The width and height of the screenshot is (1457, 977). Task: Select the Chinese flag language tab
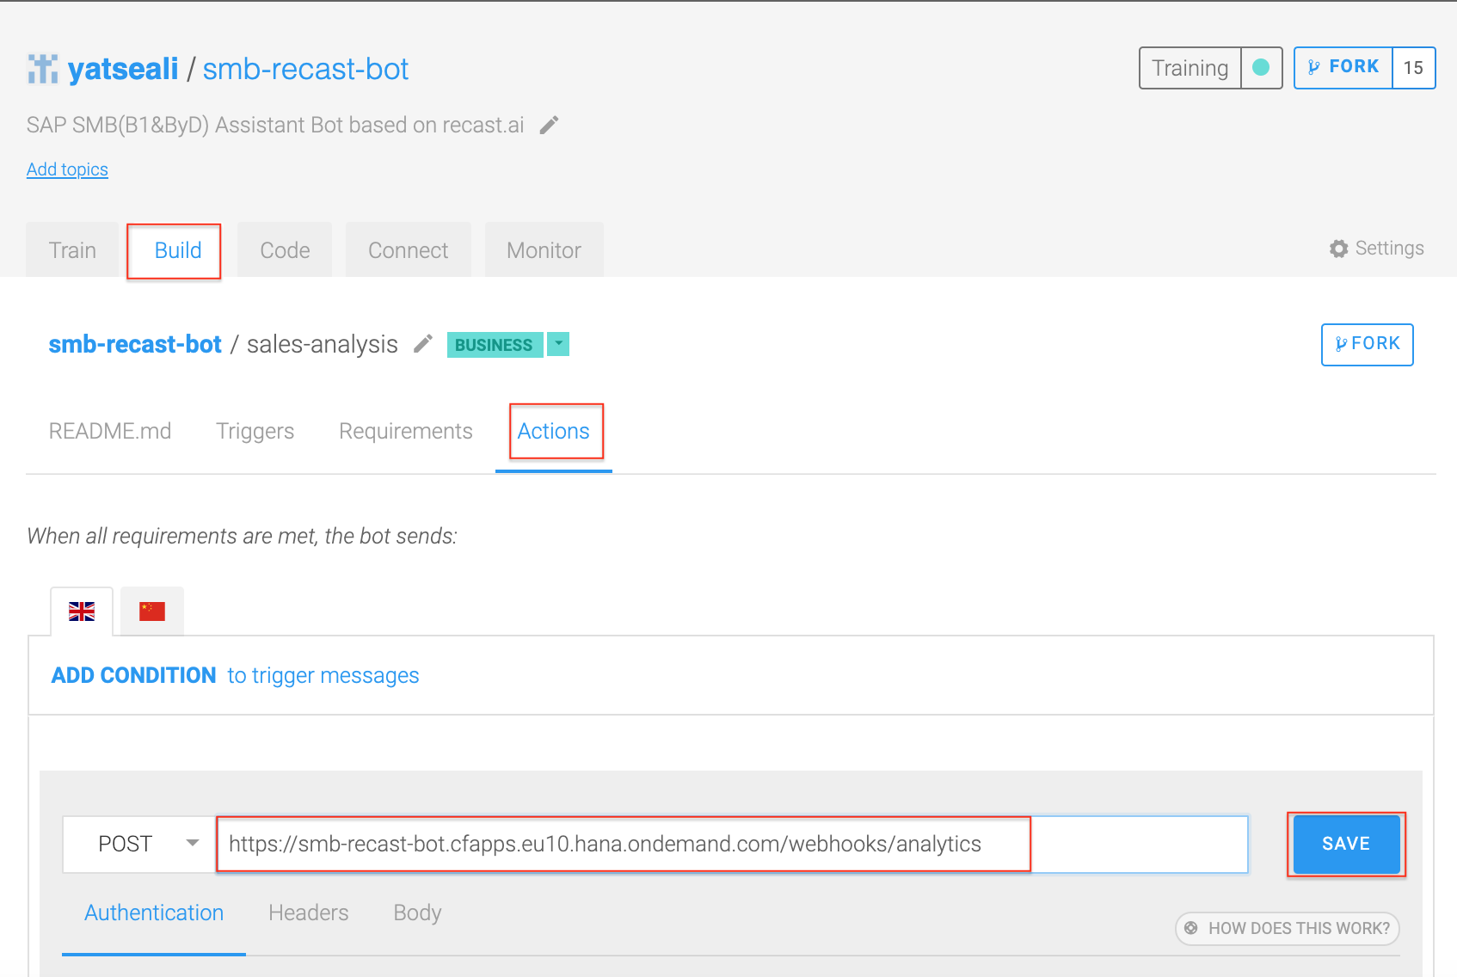pos(152,611)
